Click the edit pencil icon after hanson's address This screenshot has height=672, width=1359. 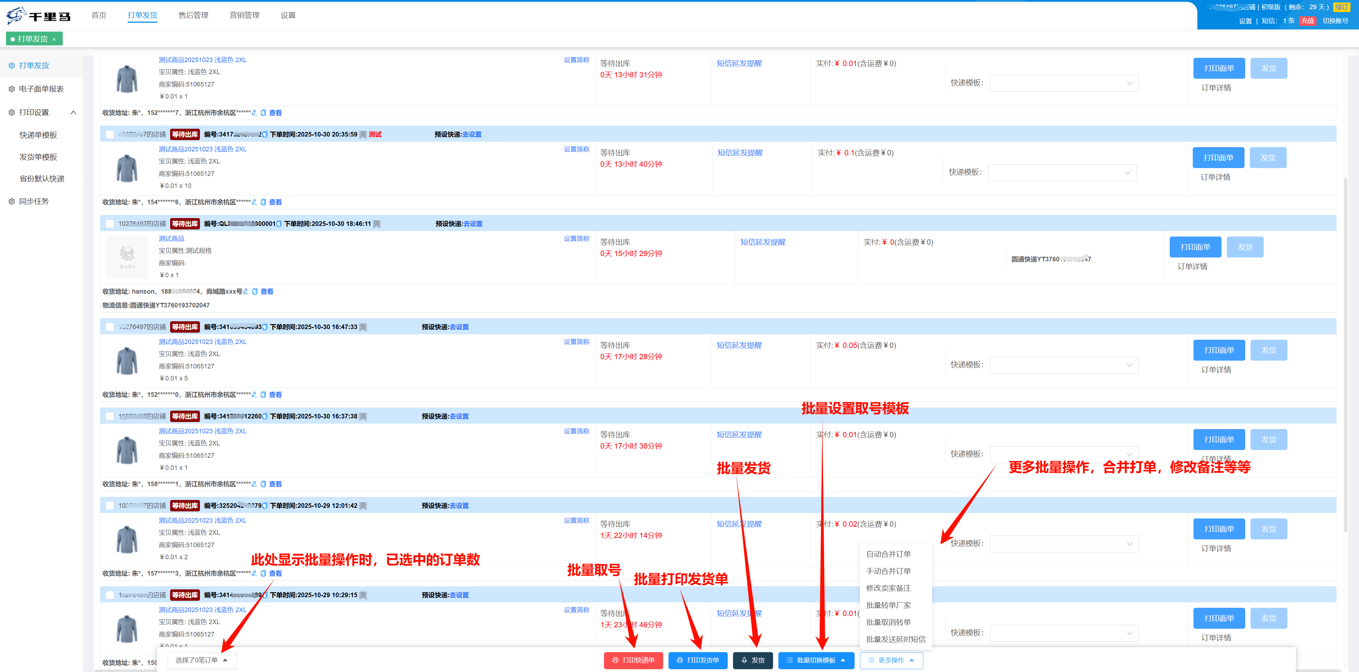pos(246,291)
